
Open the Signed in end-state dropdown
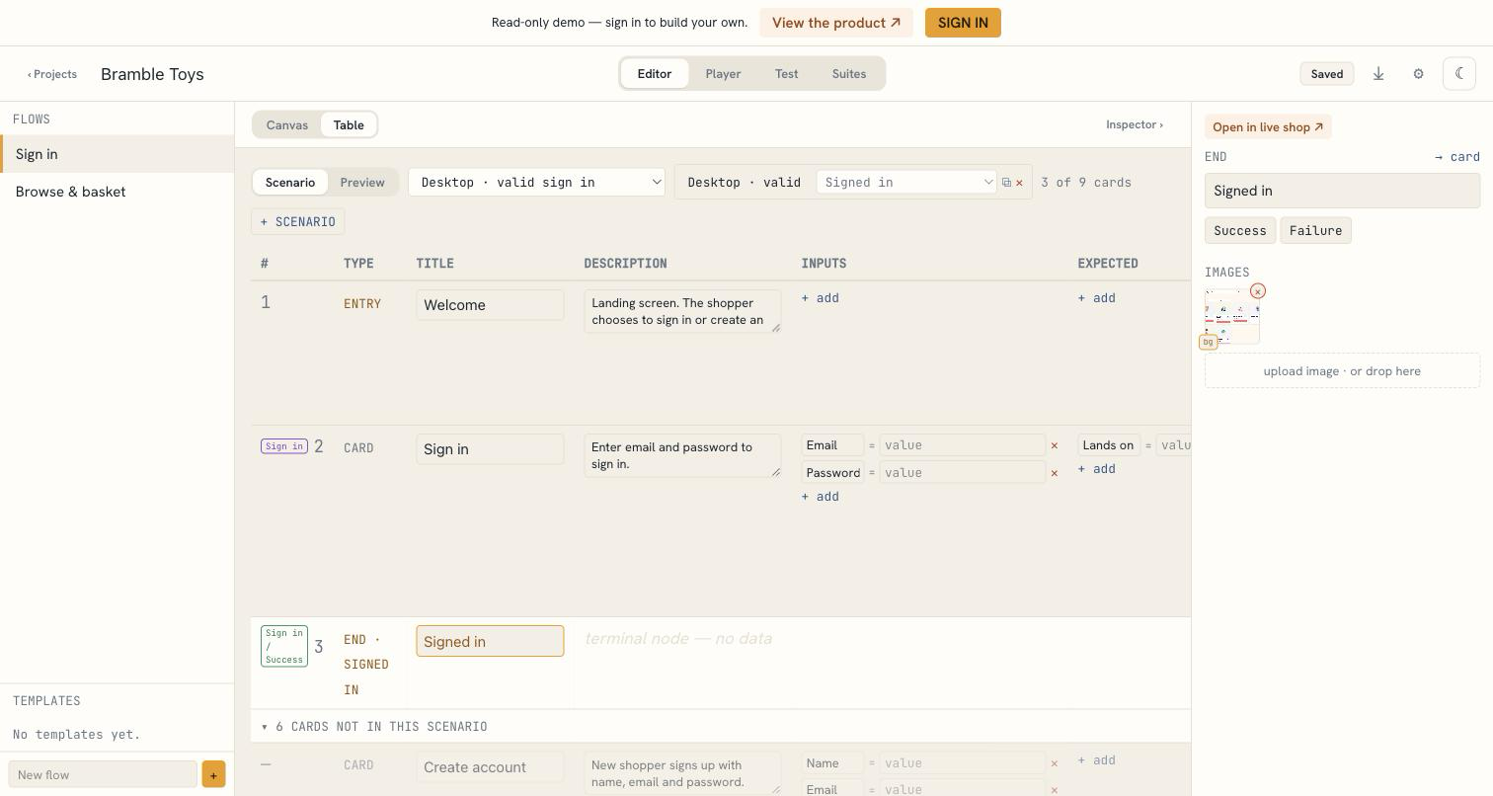point(906,183)
